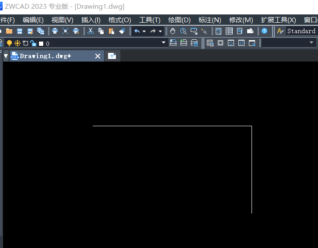
Task: Open the 标注(N) menu
Action: [210, 20]
